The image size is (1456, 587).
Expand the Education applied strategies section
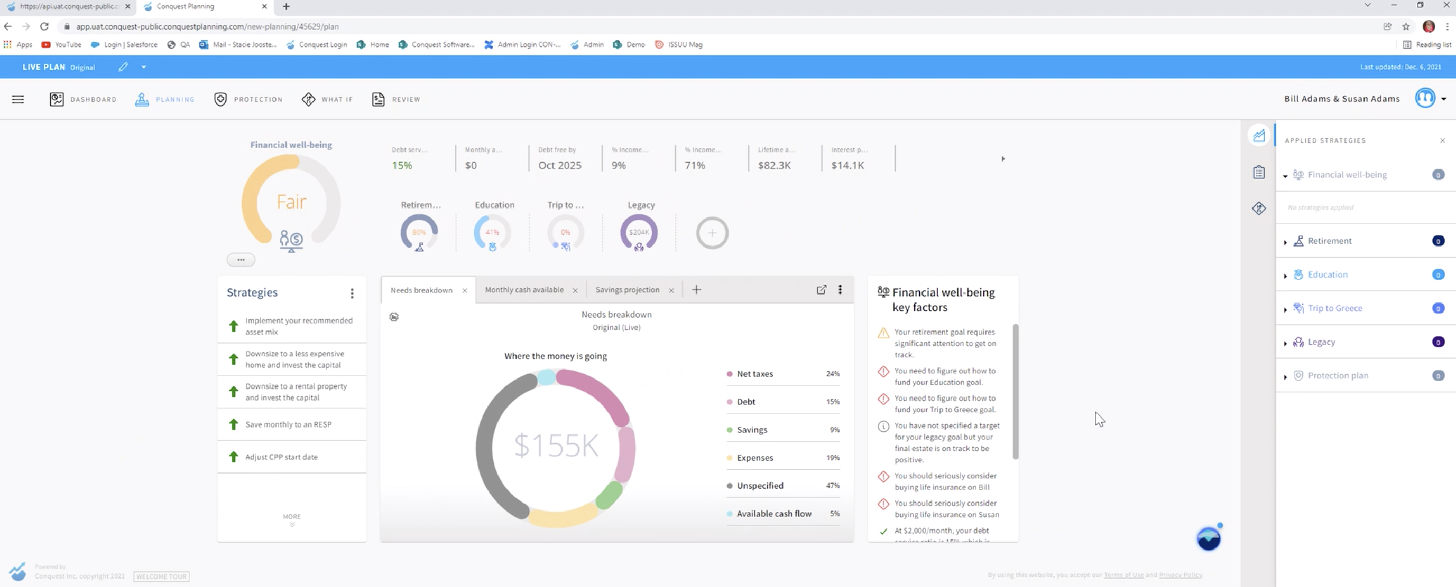pos(1285,276)
